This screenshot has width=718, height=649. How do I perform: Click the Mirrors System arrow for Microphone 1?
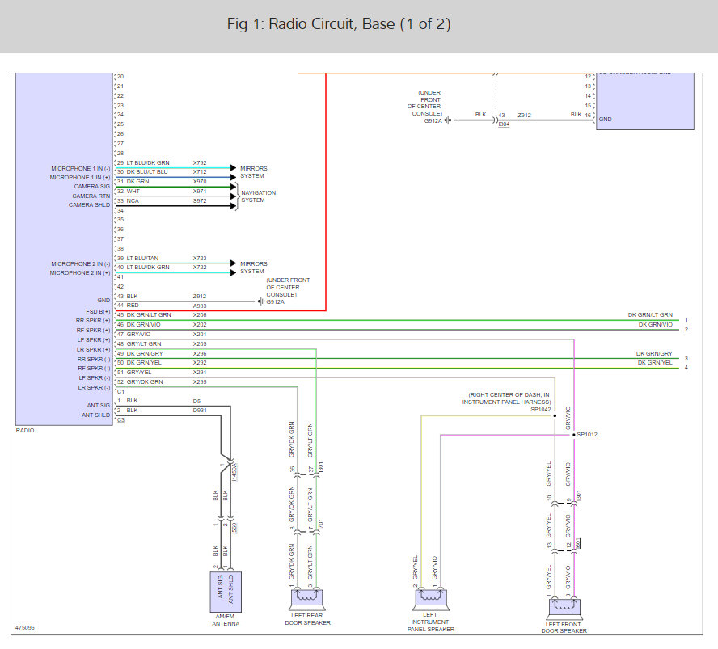pos(234,172)
